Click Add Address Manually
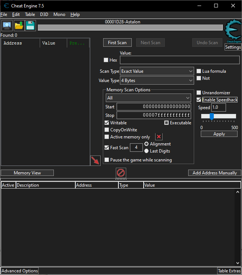Image resolution: width=242 pixels, height=275 pixels. 215,173
